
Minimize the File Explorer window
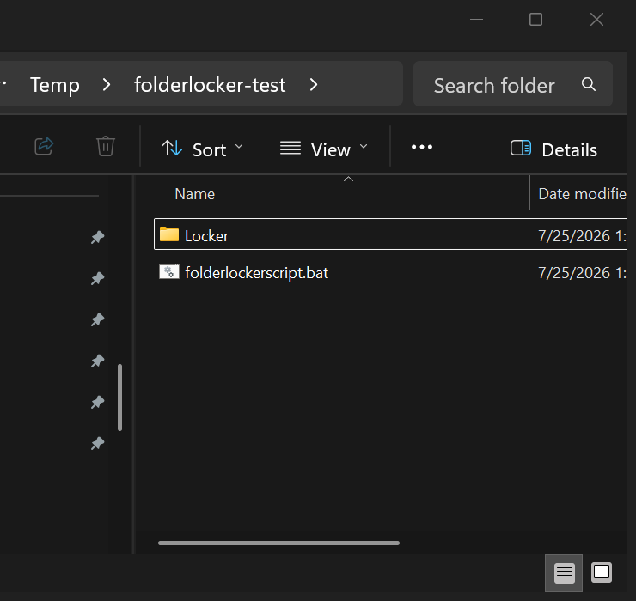[477, 20]
